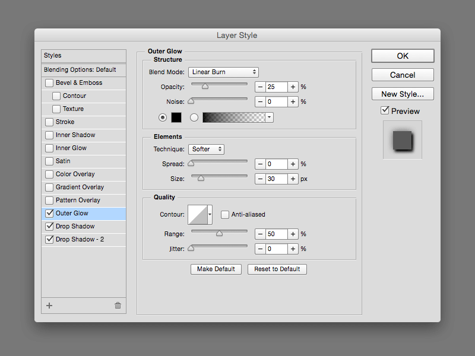Image resolution: width=475 pixels, height=356 pixels.
Task: Select the gradient fill radio button
Action: [194, 117]
